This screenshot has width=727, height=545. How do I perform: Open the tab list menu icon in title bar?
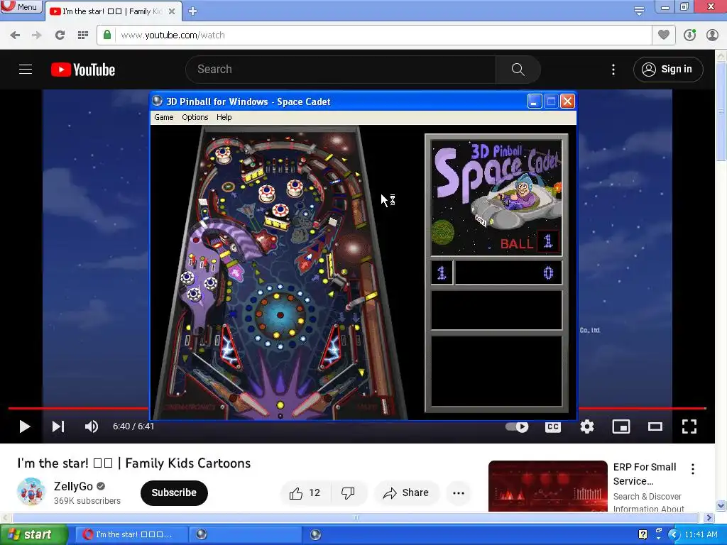tap(639, 11)
